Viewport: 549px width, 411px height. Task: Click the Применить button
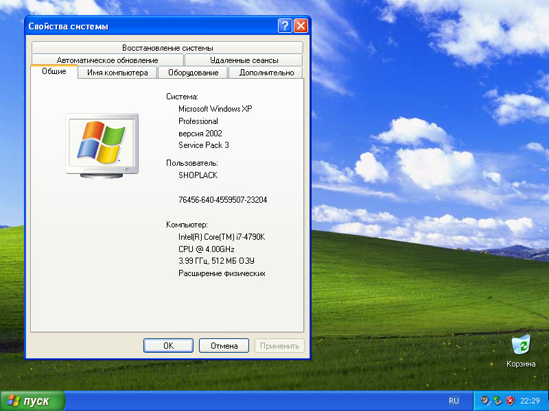279,346
